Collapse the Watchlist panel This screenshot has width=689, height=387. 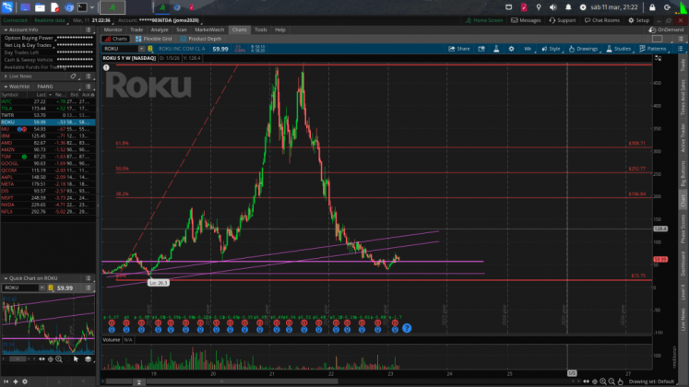6,87
